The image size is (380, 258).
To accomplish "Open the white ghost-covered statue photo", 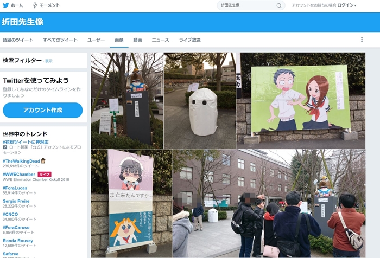I will point(200,100).
